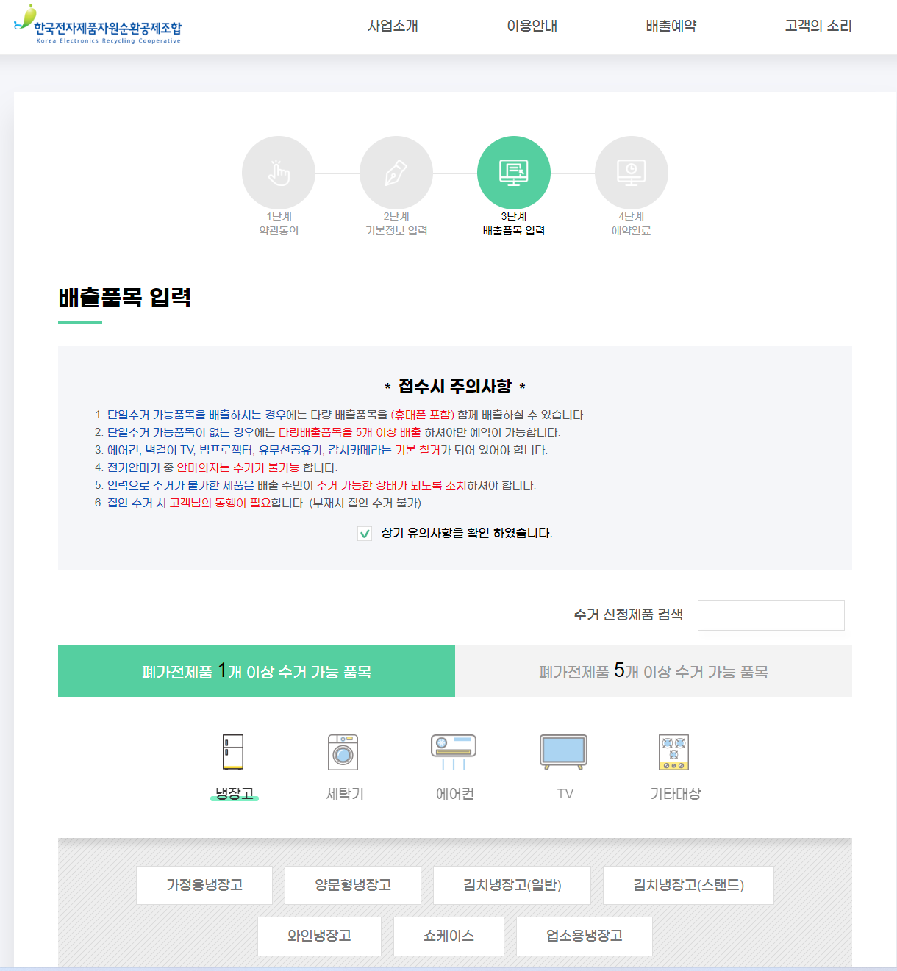
Task: Select the 세탁기 washing machine icon
Action: click(343, 752)
